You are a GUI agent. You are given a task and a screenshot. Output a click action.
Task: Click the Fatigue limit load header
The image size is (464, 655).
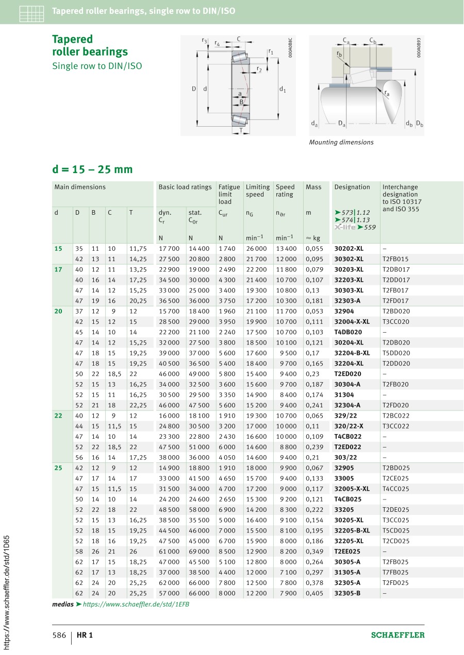point(229,195)
